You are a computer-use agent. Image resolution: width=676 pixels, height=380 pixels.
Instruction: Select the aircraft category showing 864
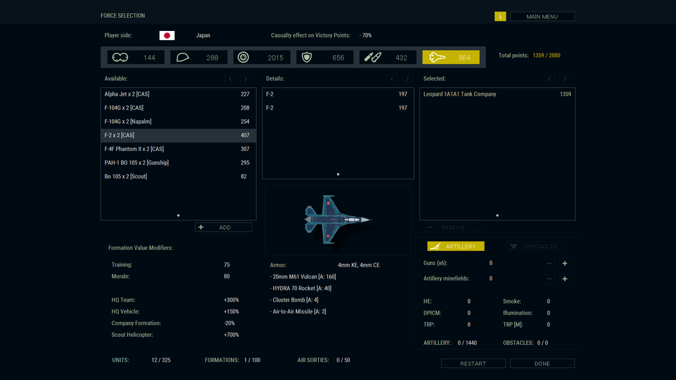tap(451, 57)
